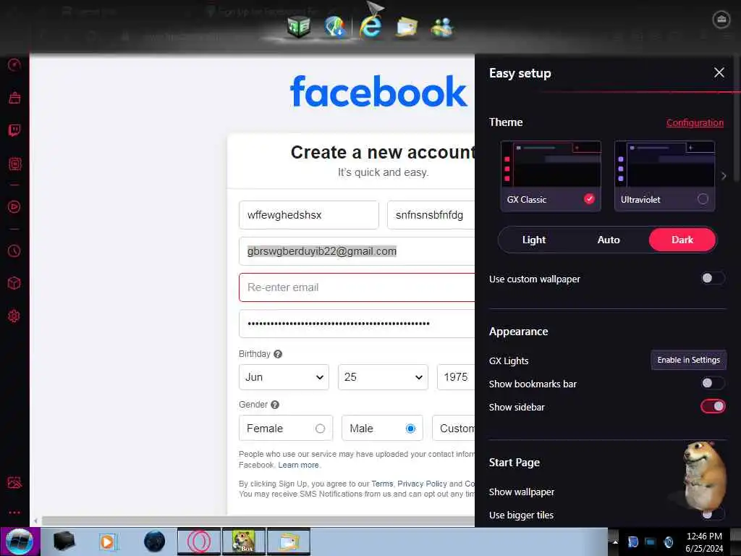Turn off the Show sidebar switch
Screen dimensions: 741x556
pyautogui.click(x=713, y=406)
